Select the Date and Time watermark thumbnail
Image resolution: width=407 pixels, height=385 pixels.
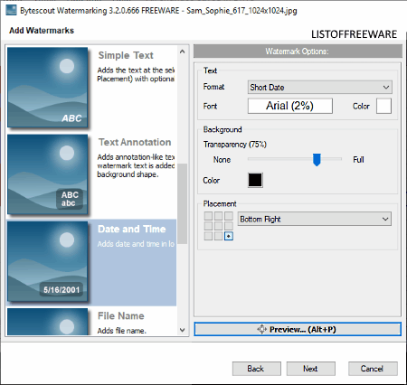(x=48, y=261)
